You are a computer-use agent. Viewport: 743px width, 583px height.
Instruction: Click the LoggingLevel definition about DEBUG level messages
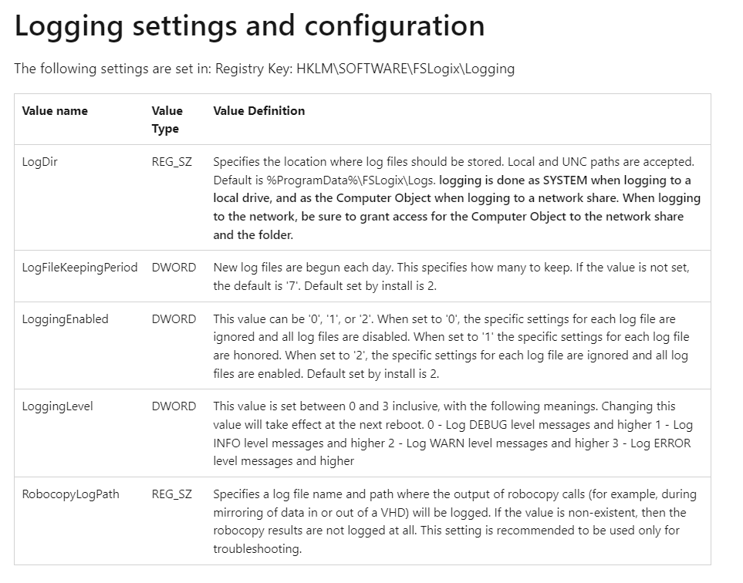pyautogui.click(x=453, y=433)
